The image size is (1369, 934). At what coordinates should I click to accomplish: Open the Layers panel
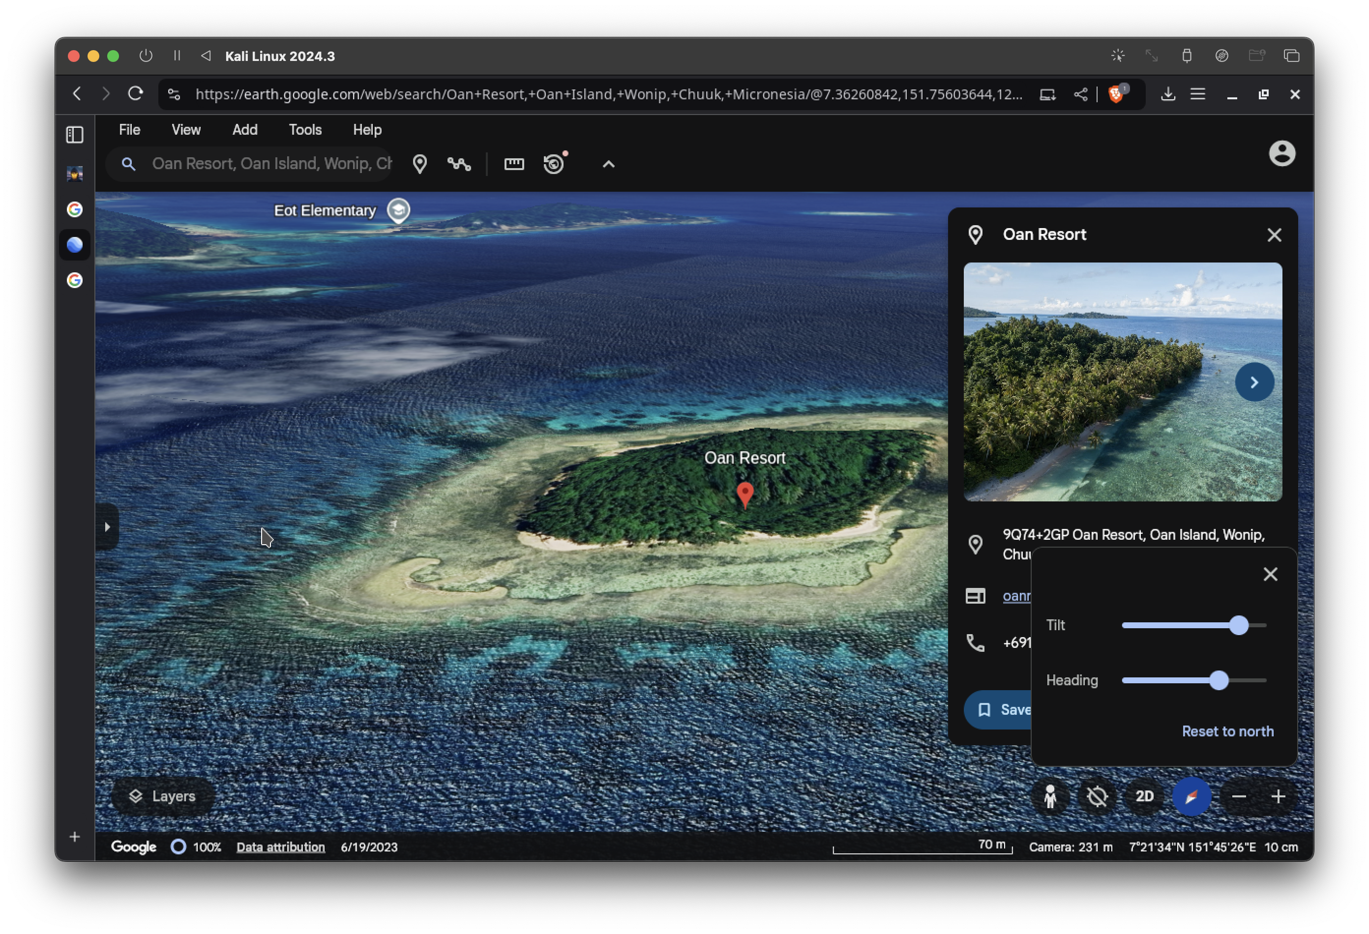163,796
